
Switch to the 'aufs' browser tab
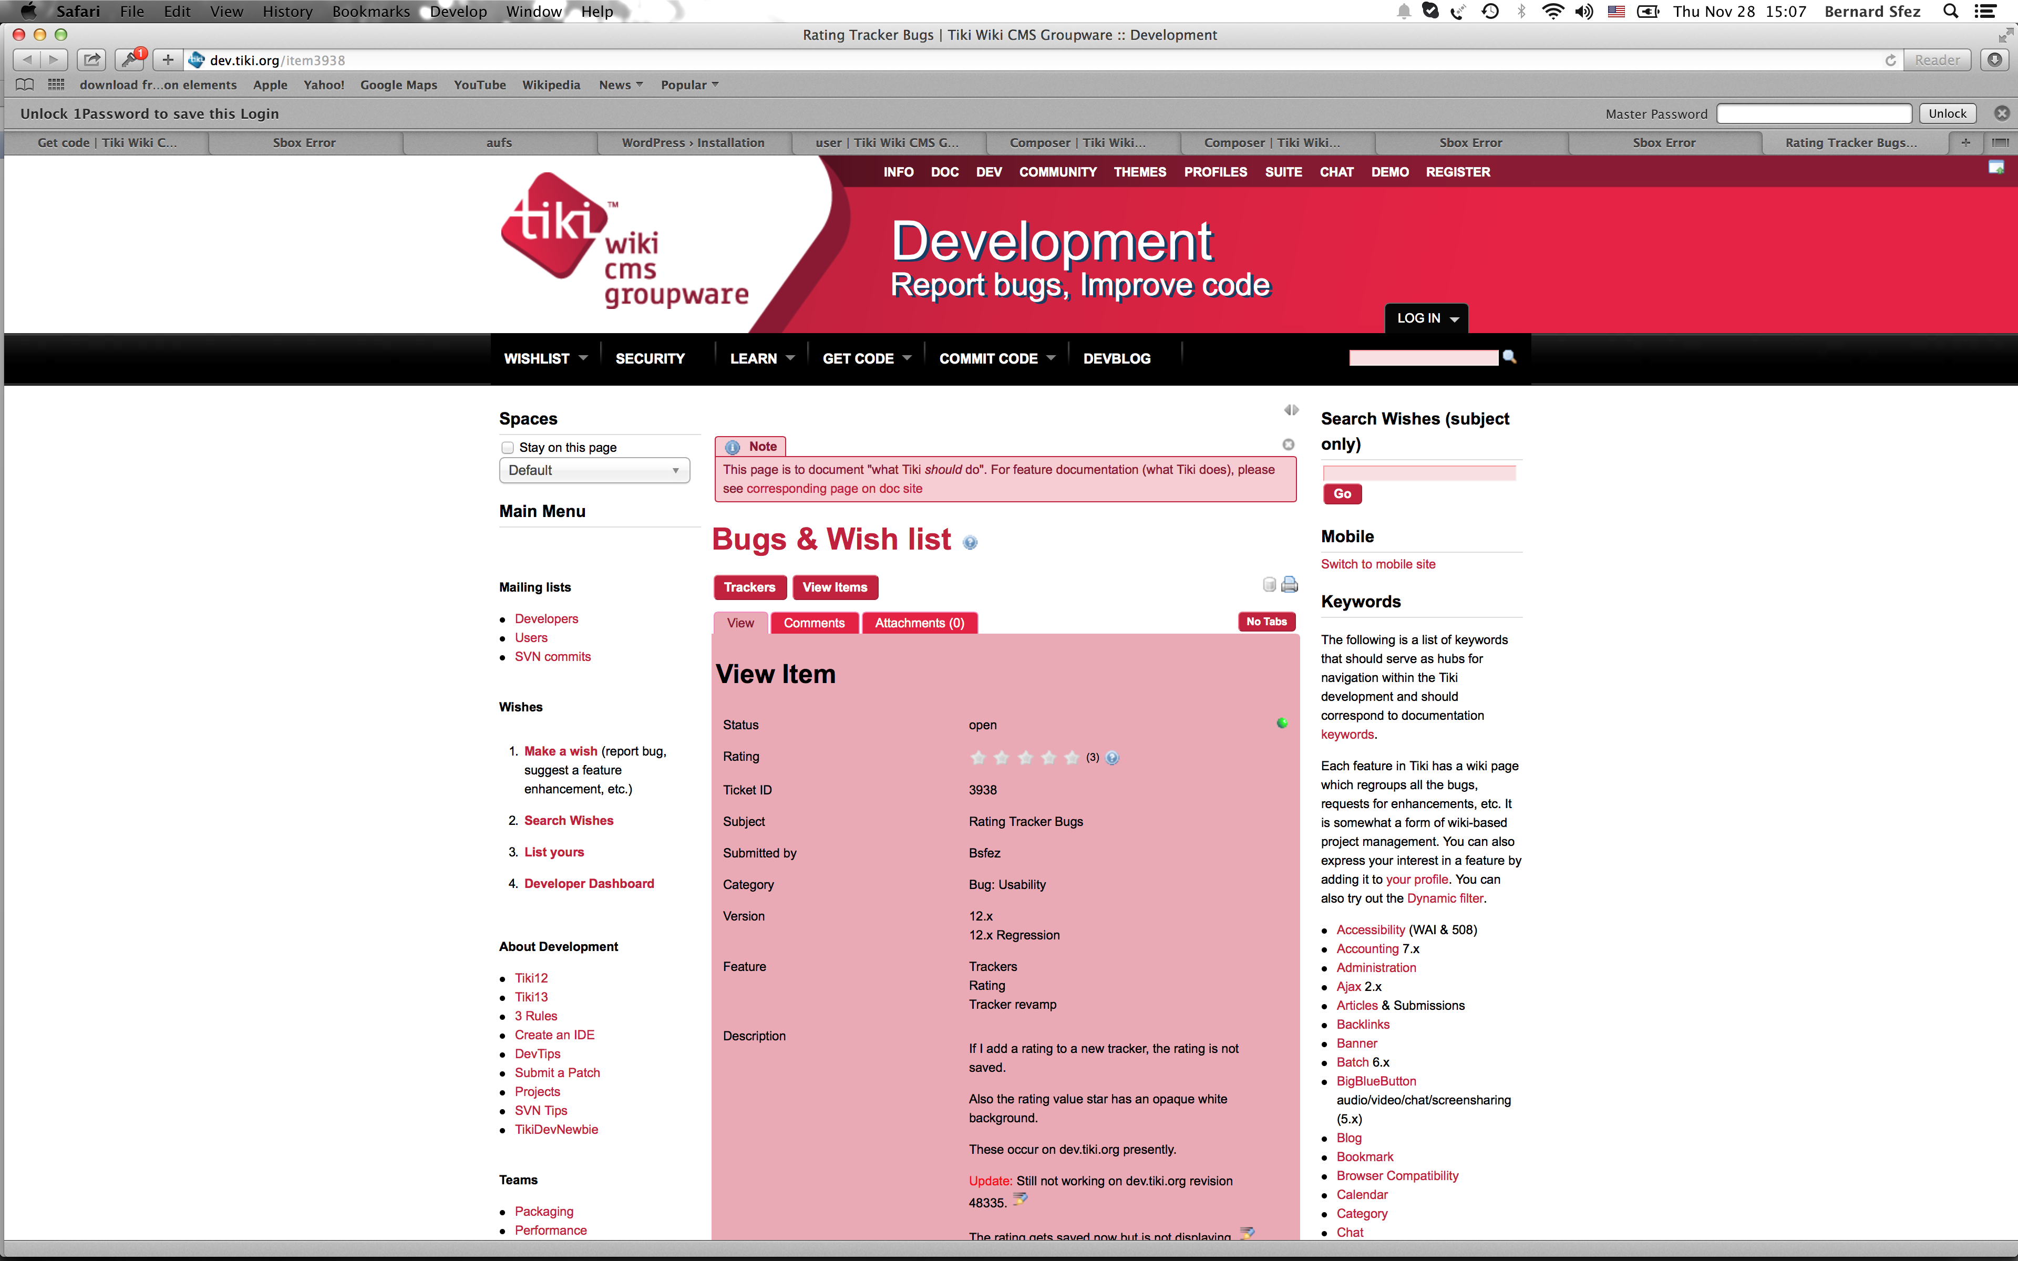coord(499,142)
